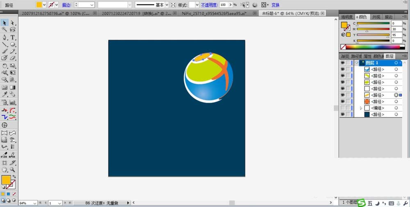
Task: Set paint mode to None in toolbox
Action: [14, 194]
